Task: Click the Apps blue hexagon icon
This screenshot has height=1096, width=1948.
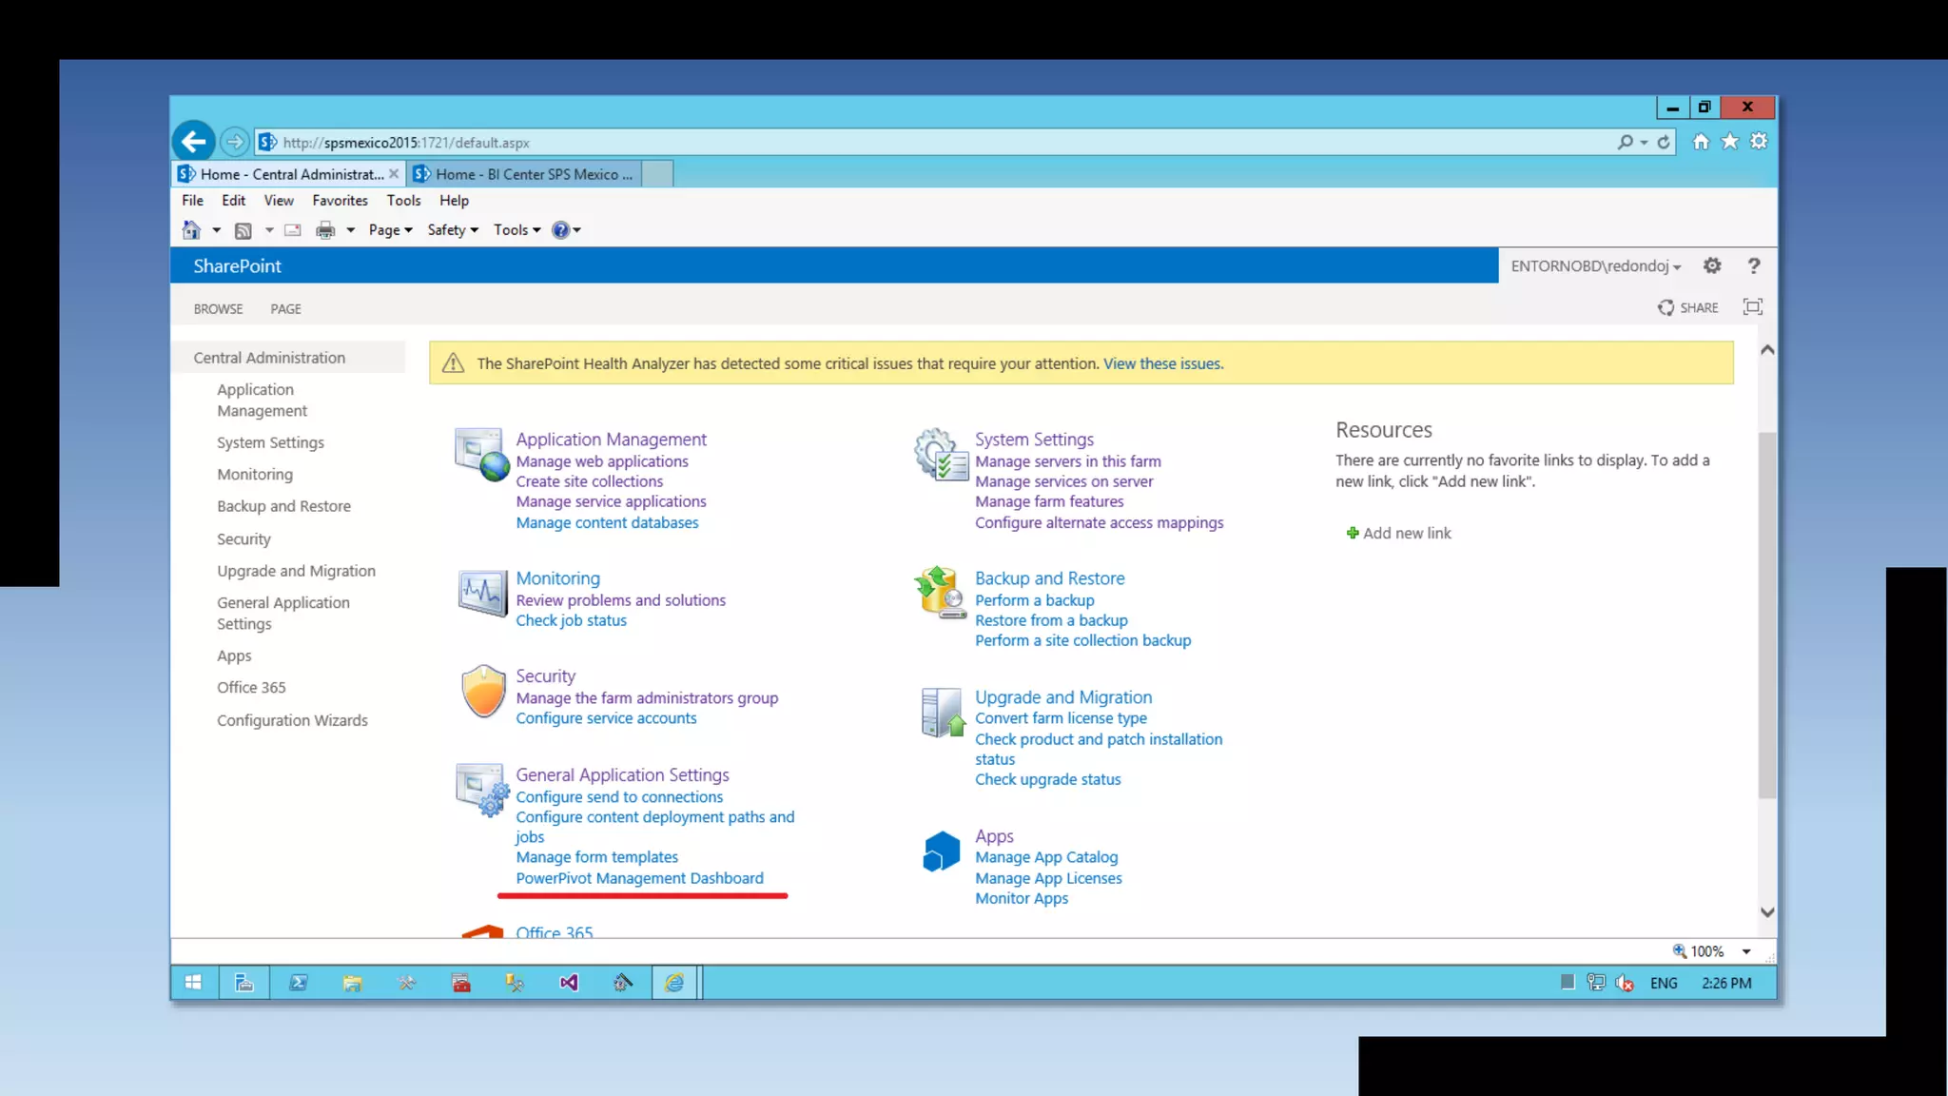Action: coord(941,851)
